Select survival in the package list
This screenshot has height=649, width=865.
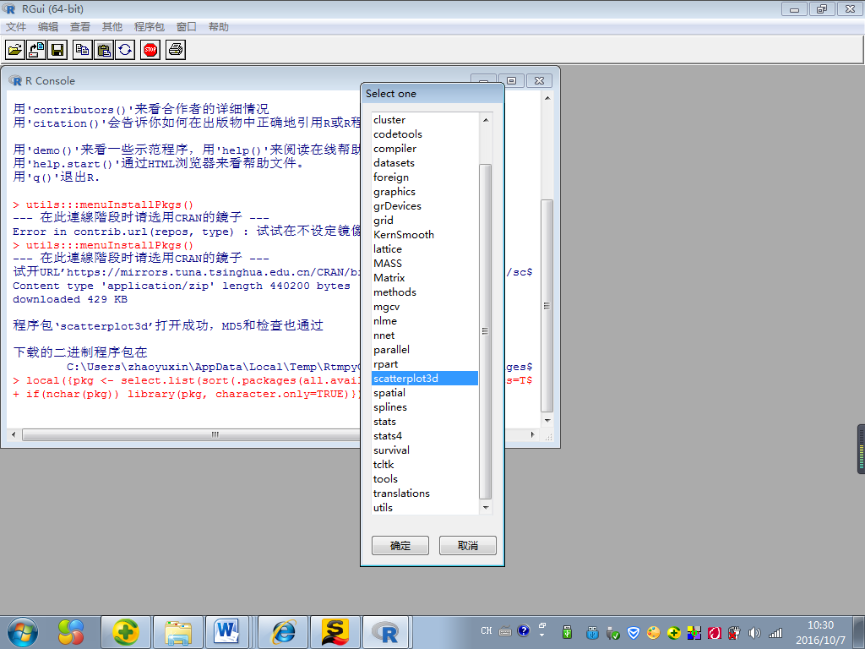click(425, 450)
